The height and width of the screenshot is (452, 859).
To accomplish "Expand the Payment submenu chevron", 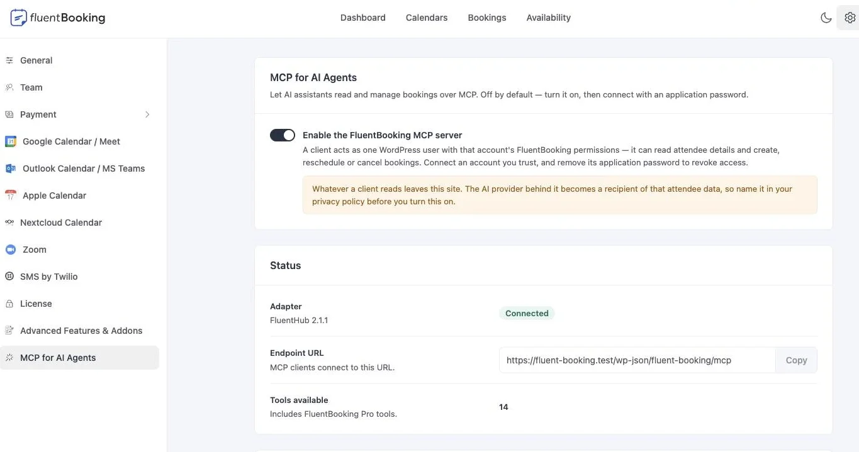I will point(147,114).
